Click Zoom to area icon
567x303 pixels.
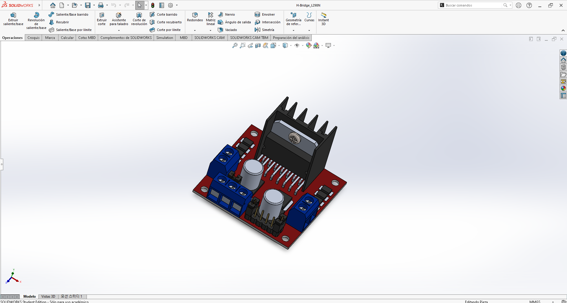click(x=243, y=45)
